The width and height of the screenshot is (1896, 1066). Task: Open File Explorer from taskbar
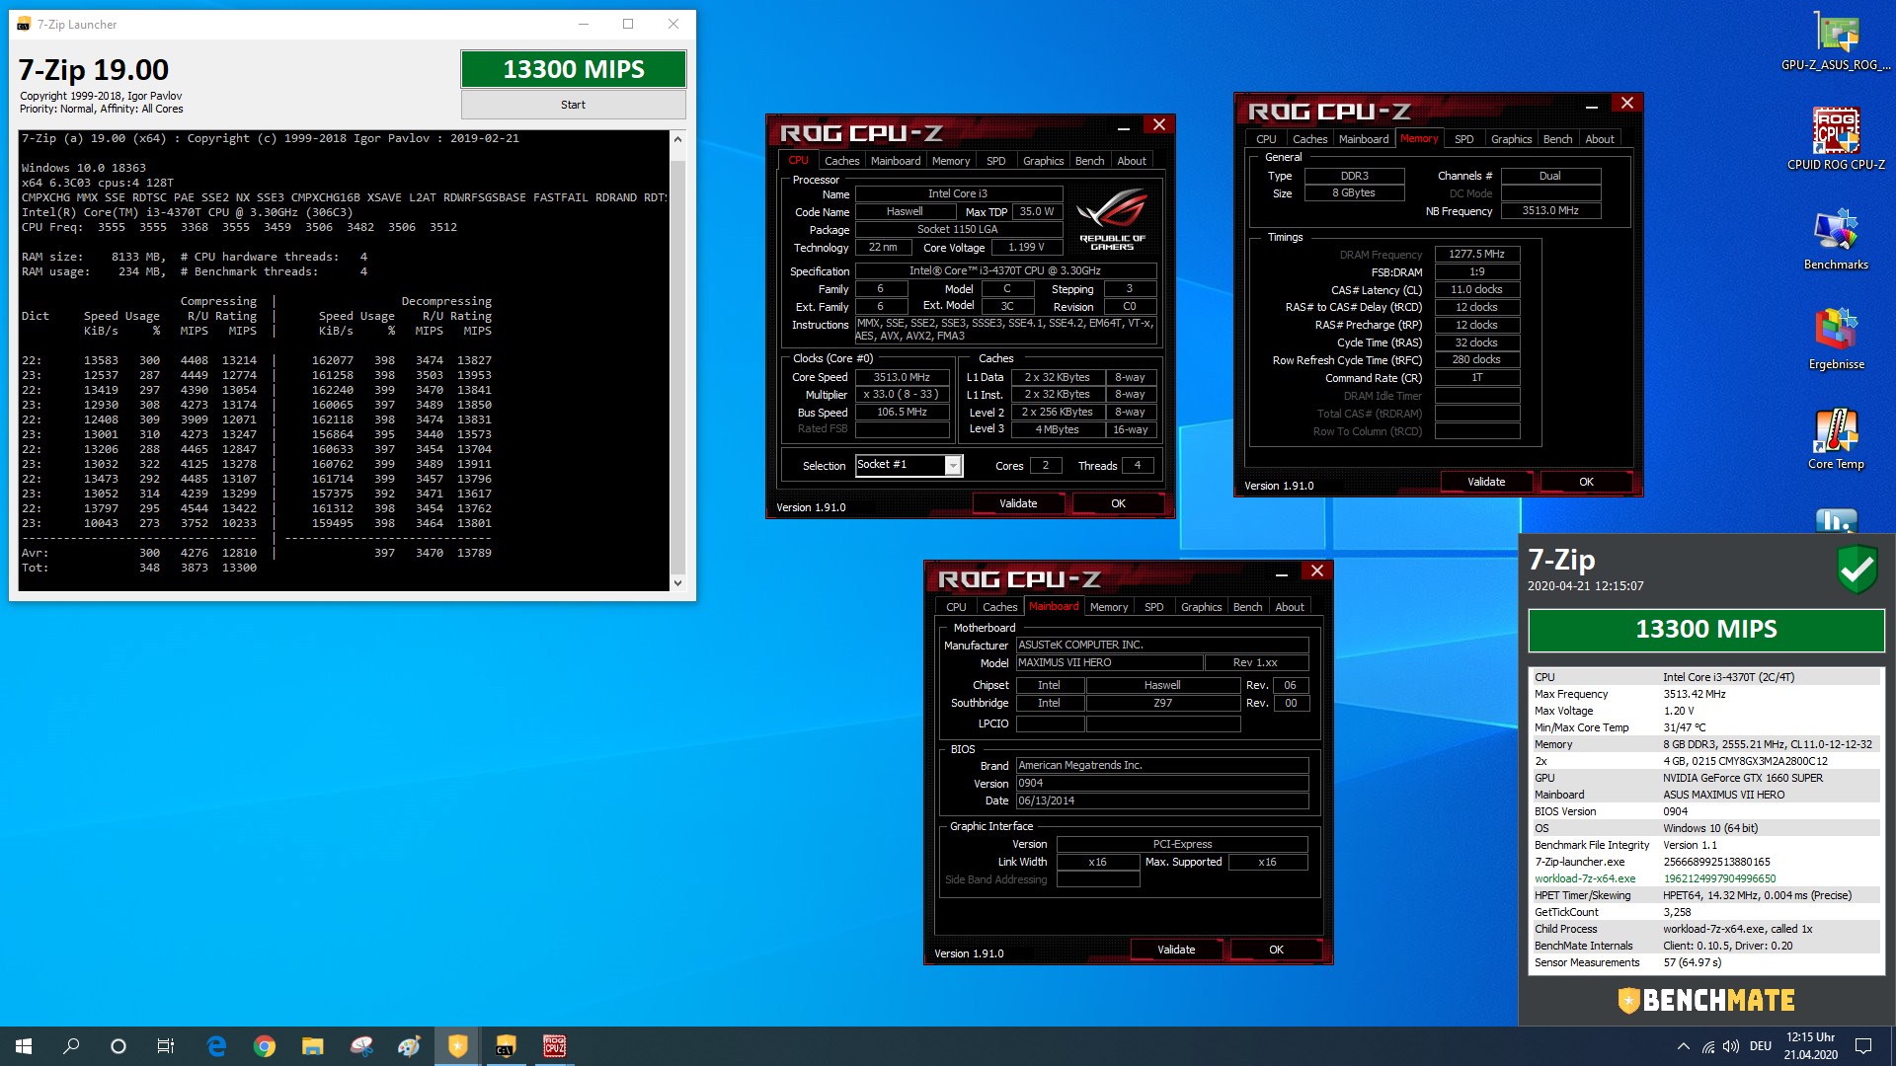[313, 1046]
